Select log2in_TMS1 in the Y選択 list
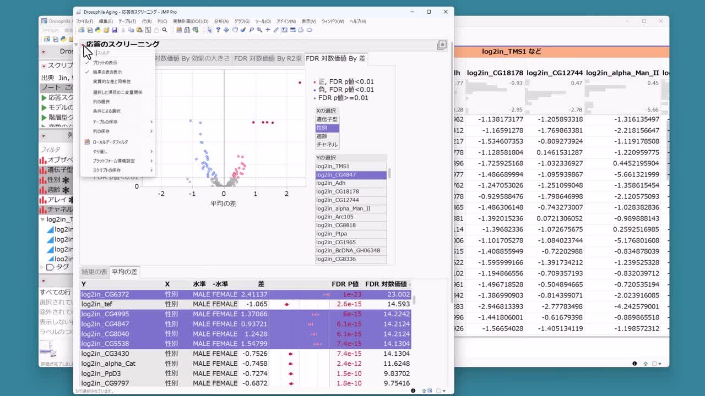 (x=351, y=166)
